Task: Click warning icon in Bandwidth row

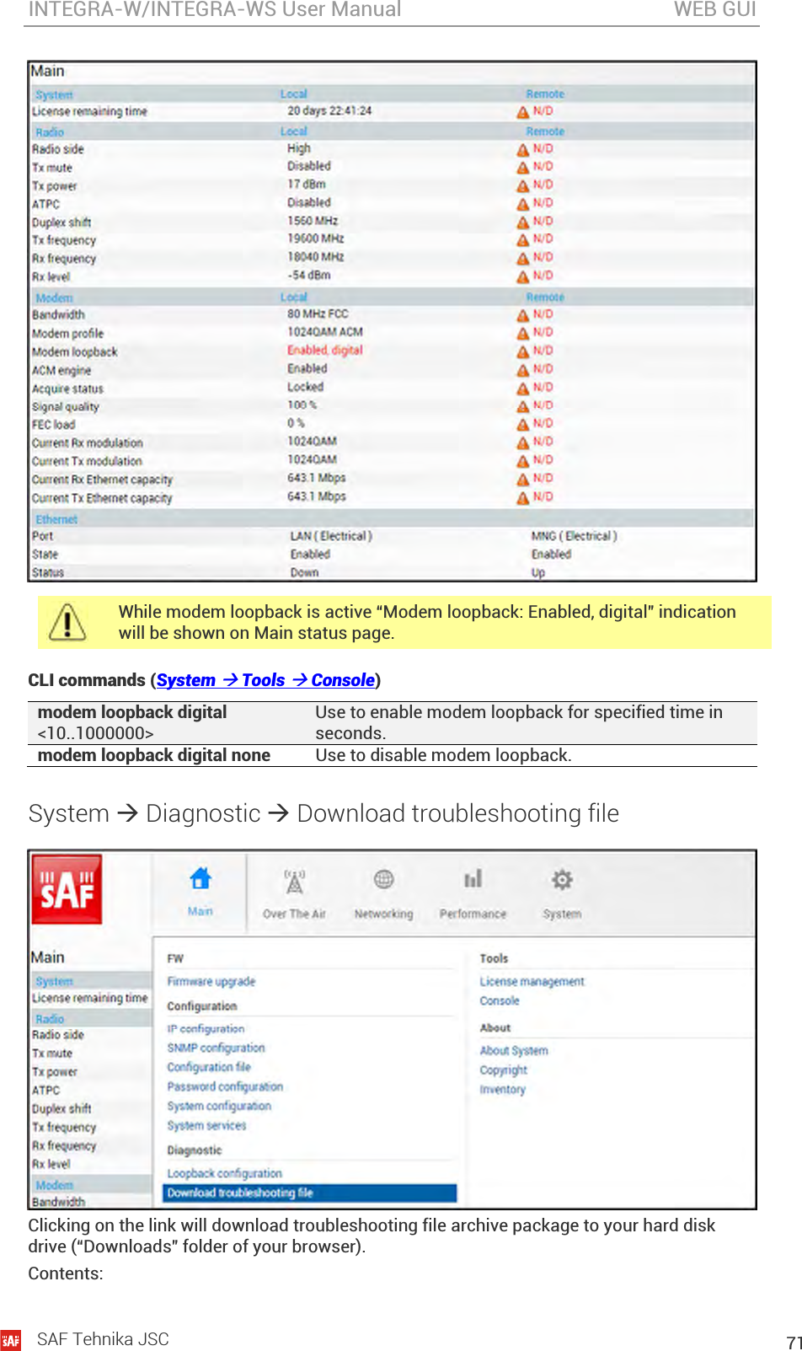Action: point(523,315)
